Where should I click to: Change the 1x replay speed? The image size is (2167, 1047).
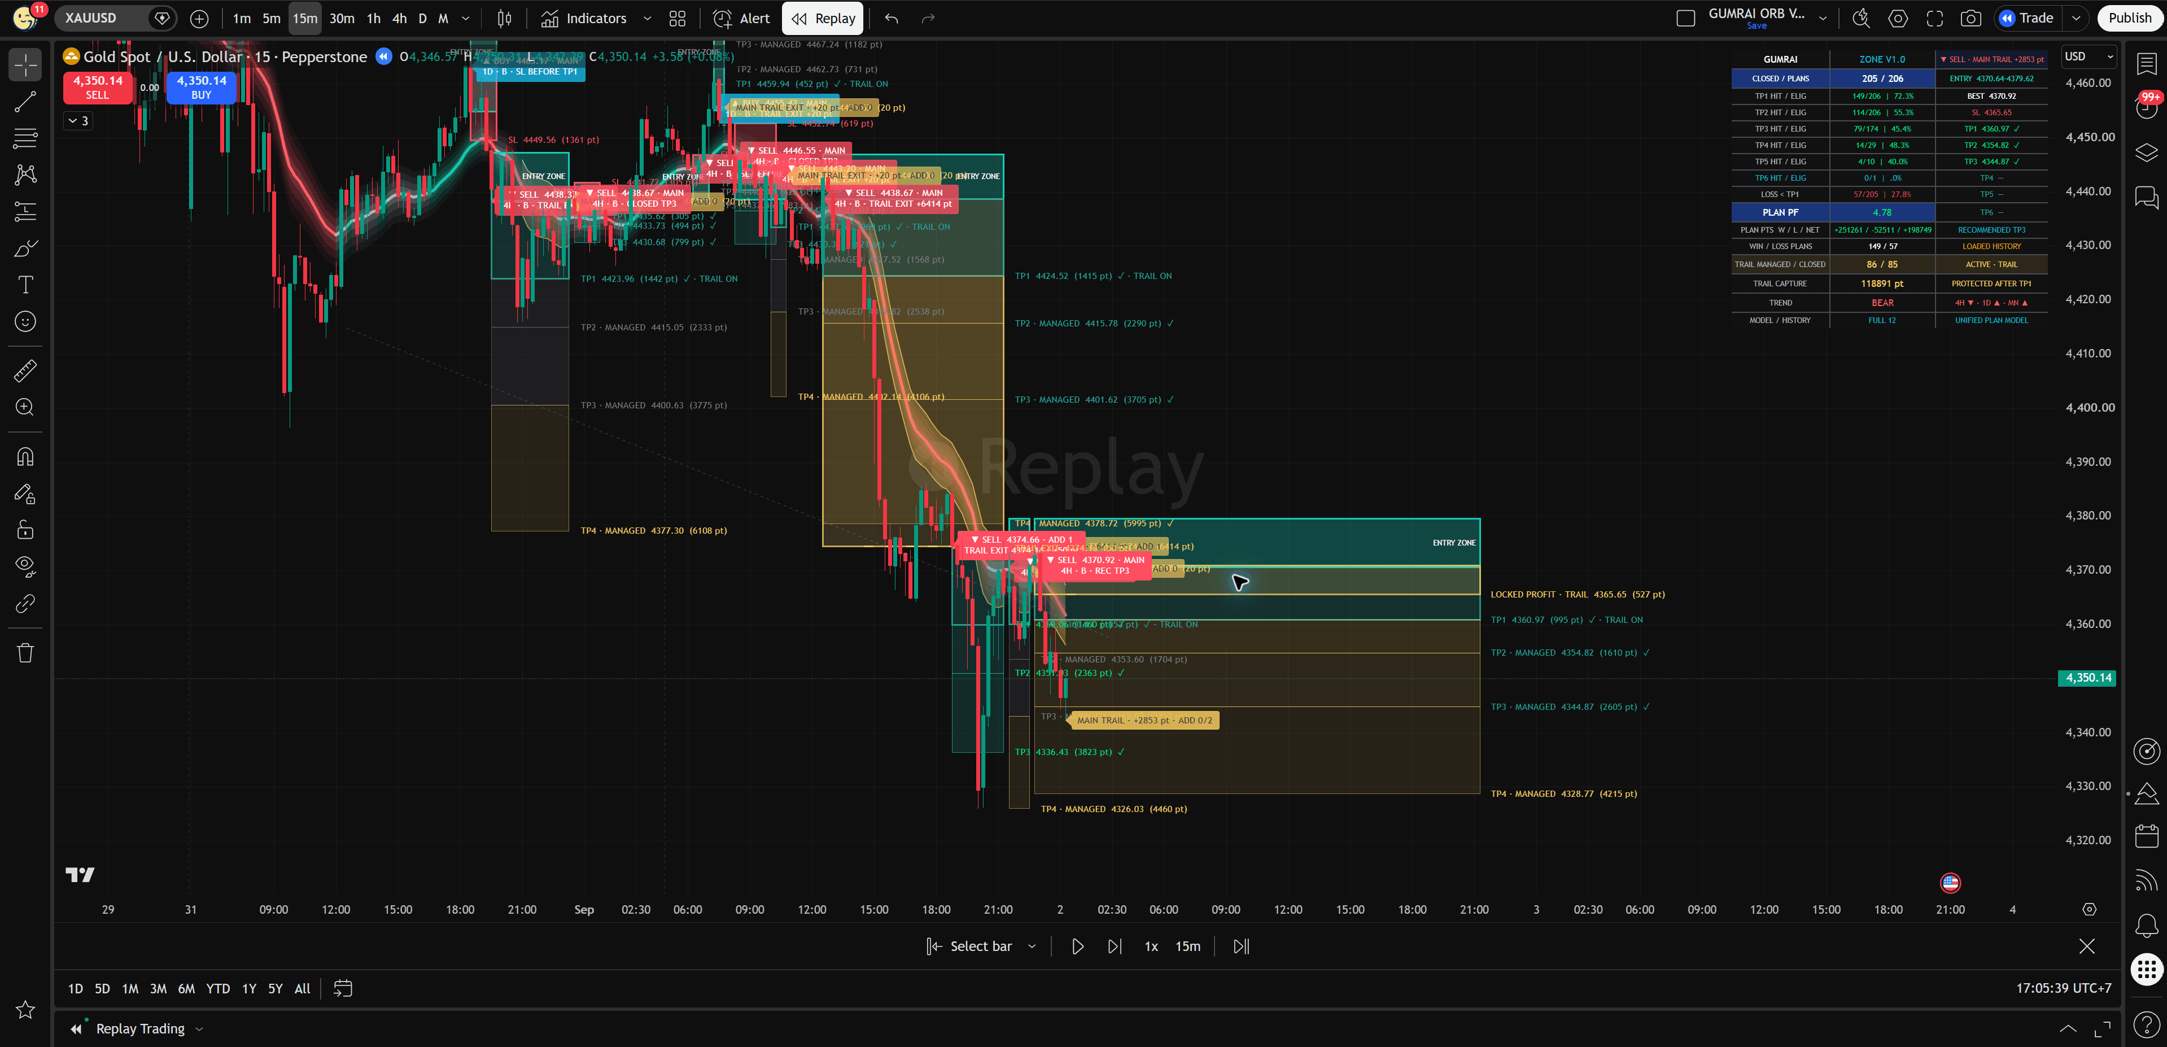(x=1151, y=946)
